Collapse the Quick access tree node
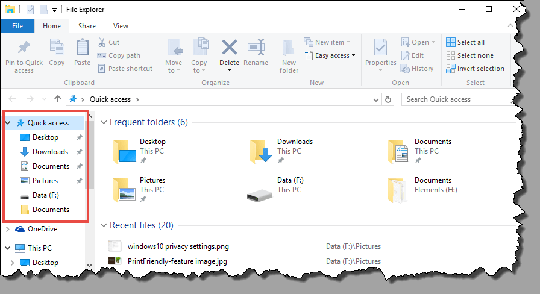Screen dimensions: 540x294 tap(8, 122)
